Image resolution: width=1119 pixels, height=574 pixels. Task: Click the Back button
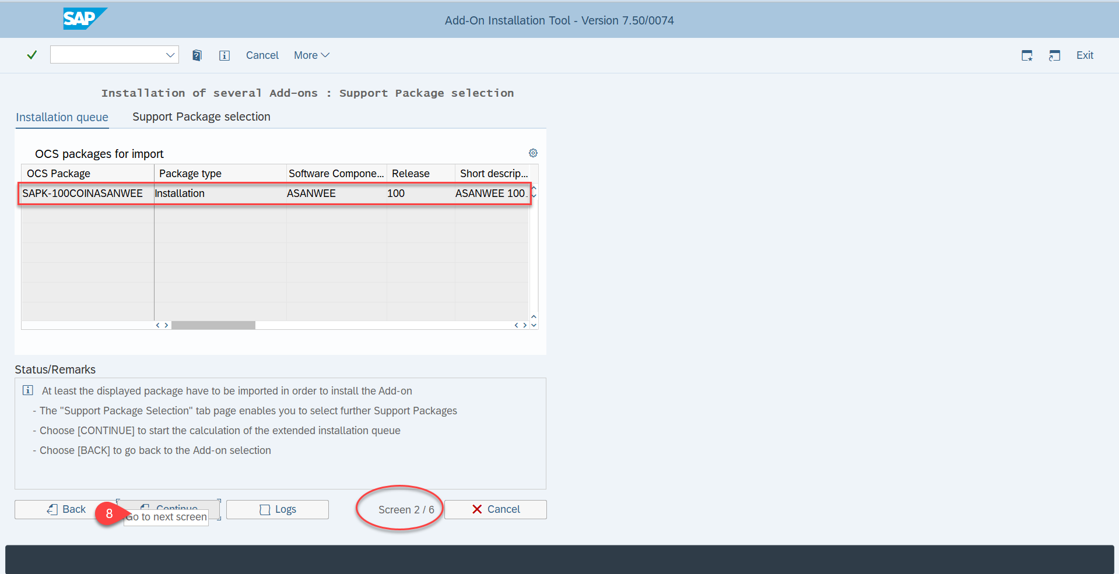pos(66,509)
